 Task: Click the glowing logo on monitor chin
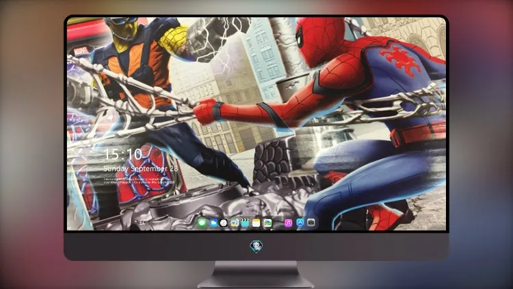pos(256,246)
